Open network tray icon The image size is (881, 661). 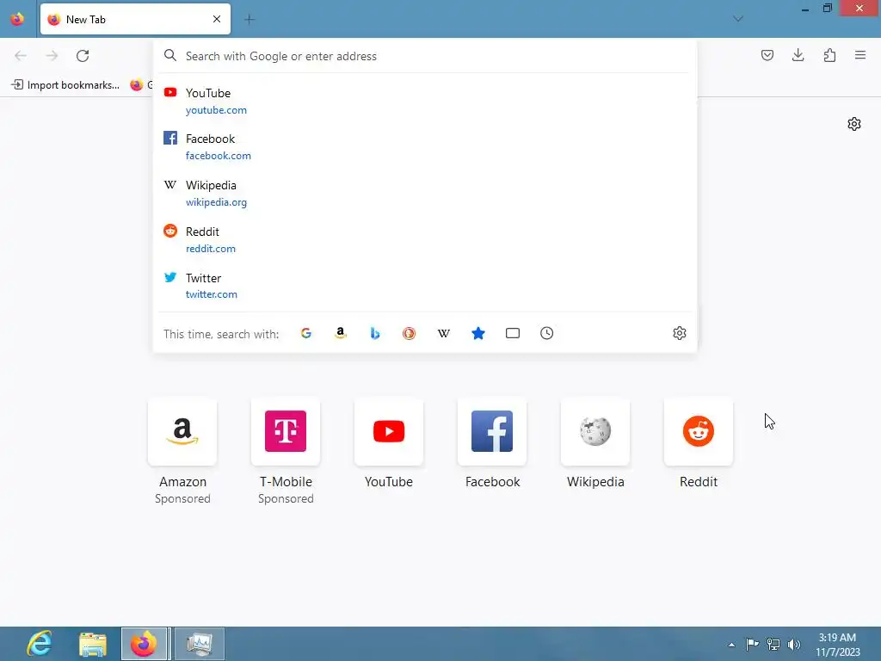(x=773, y=644)
